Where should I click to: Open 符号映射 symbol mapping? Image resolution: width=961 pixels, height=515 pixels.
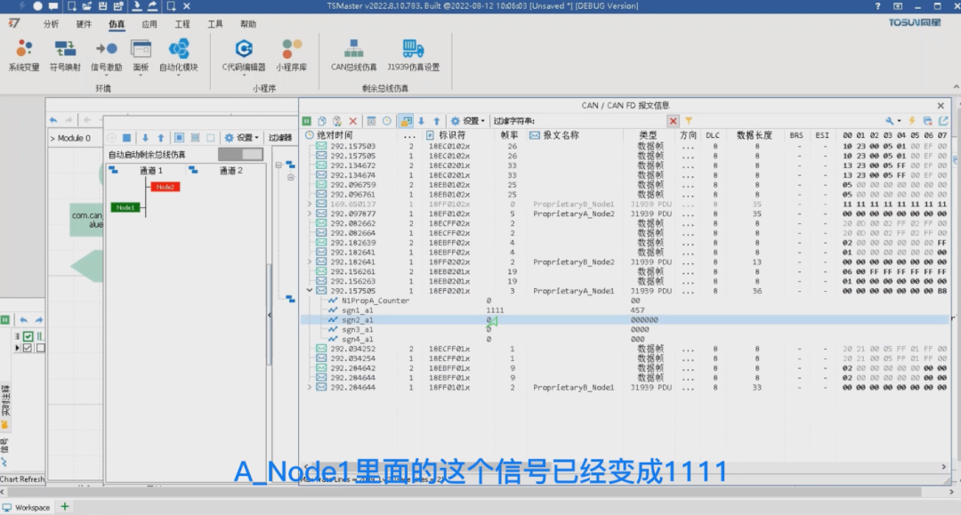tap(65, 55)
